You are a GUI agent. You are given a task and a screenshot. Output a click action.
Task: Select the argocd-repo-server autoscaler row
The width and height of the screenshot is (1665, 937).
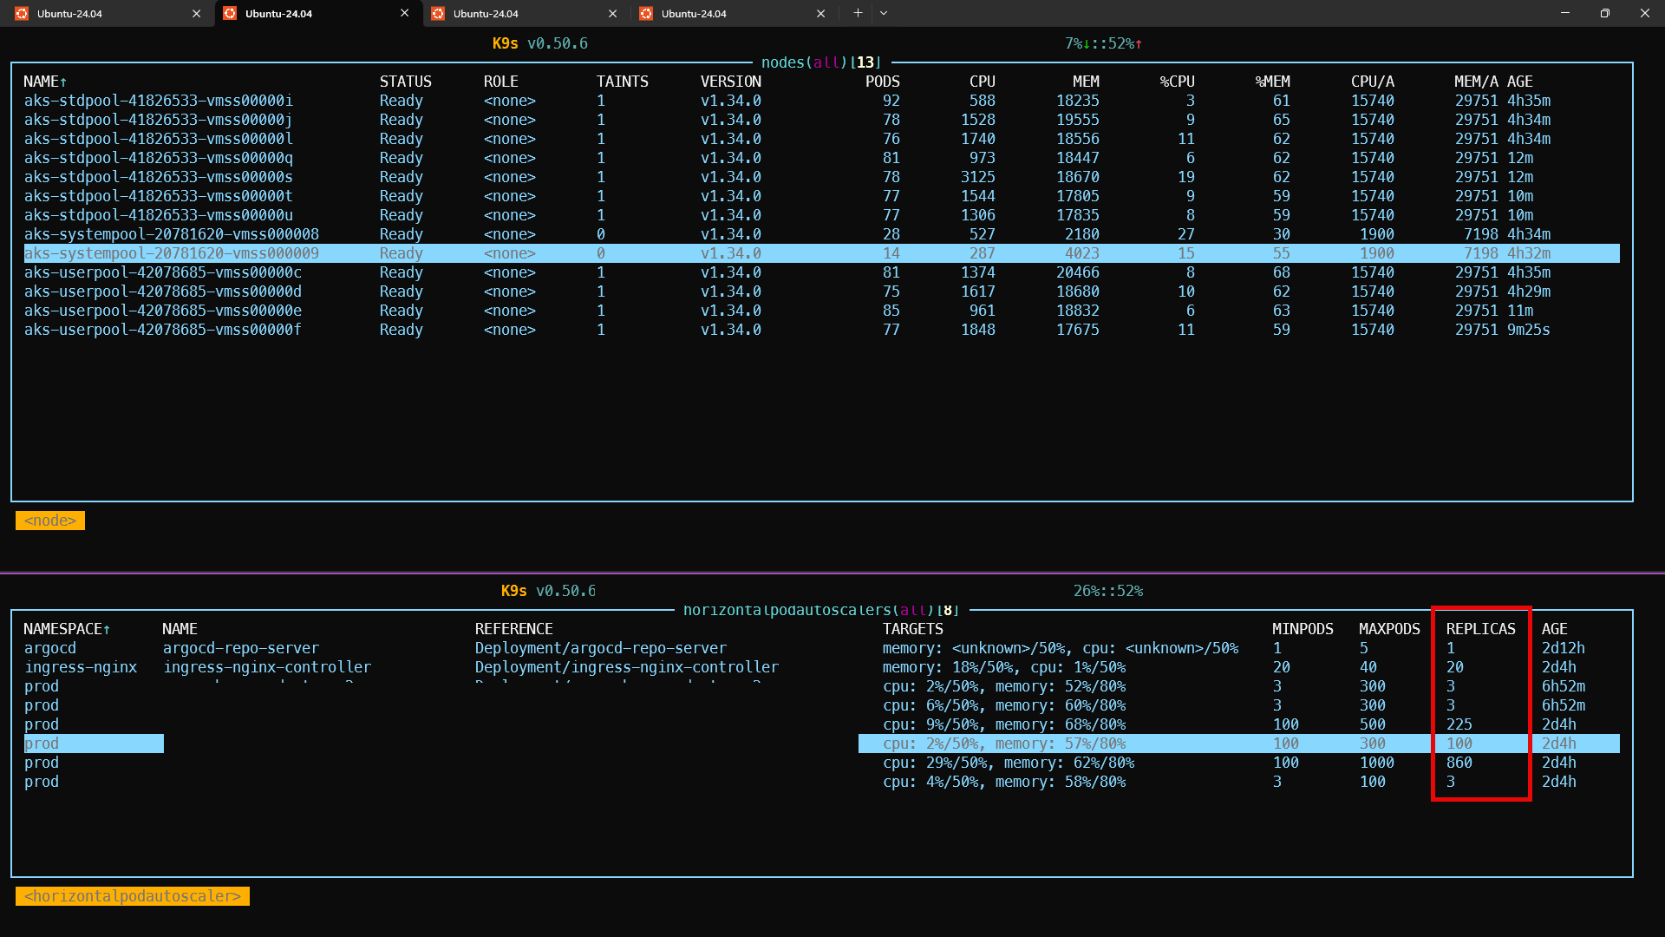click(x=241, y=648)
